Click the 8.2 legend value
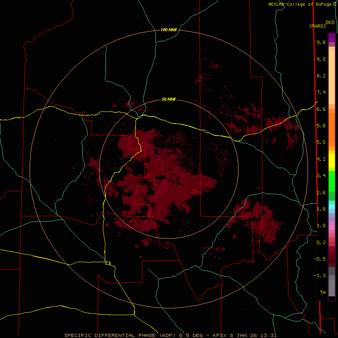The width and height of the screenshot is (338, 338). (x=321, y=75)
